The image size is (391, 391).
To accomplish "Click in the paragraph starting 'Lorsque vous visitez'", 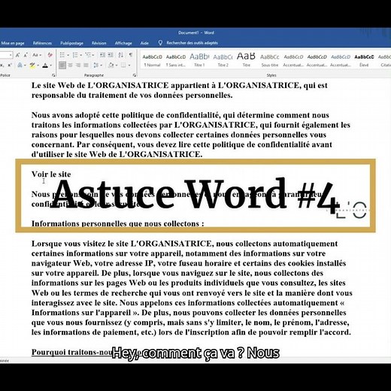I will tap(192, 288).
